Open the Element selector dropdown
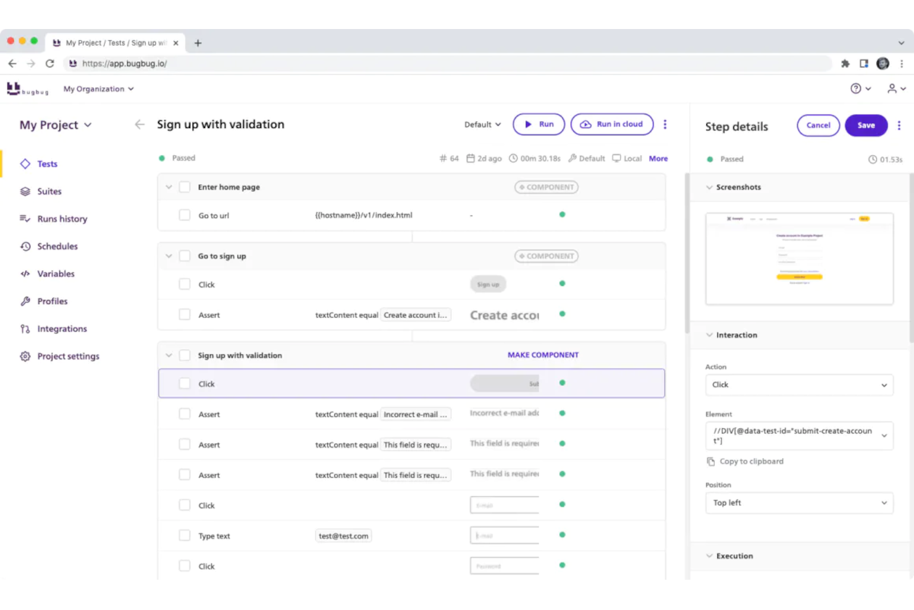 pyautogui.click(x=799, y=436)
